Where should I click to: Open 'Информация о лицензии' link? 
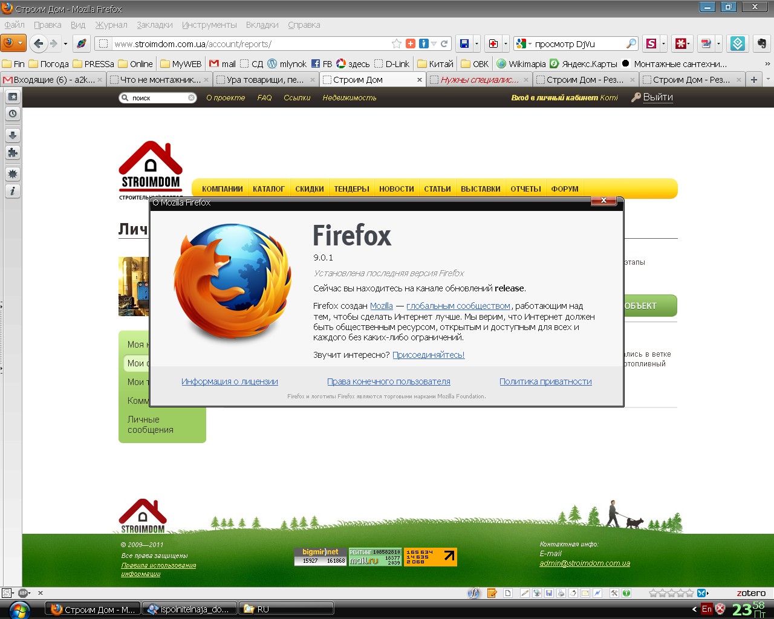[230, 381]
